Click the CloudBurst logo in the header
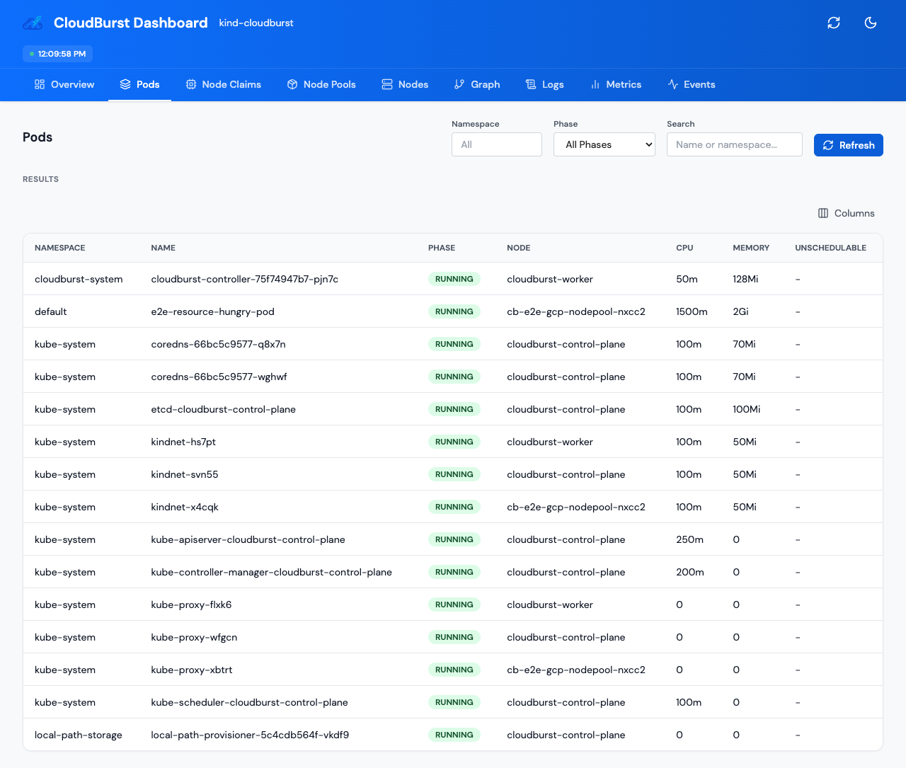Screen dimensions: 906x768 tap(32, 23)
